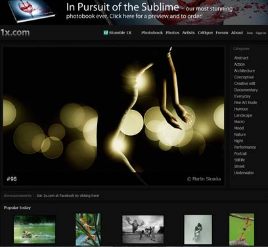
Task: Go to the Critique menu item
Action: pyautogui.click(x=205, y=33)
